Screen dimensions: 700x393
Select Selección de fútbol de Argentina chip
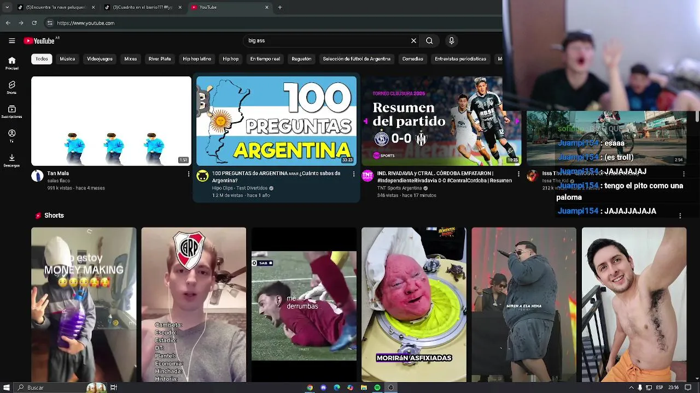pyautogui.click(x=357, y=59)
